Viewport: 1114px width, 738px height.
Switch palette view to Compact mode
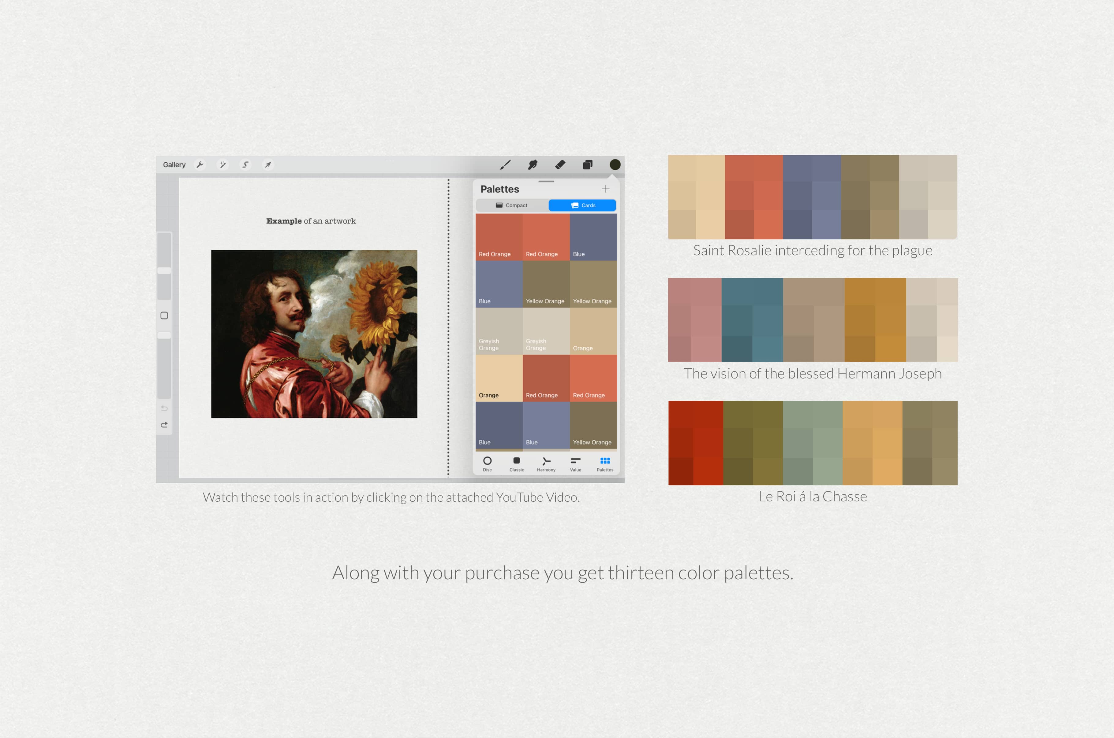click(513, 205)
